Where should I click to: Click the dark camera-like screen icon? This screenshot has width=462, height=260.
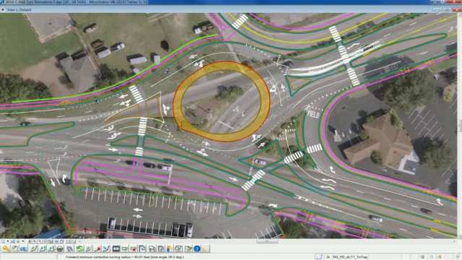click(x=116, y=248)
